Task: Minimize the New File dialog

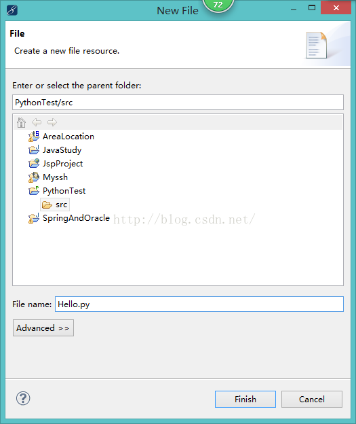Action: (294, 9)
